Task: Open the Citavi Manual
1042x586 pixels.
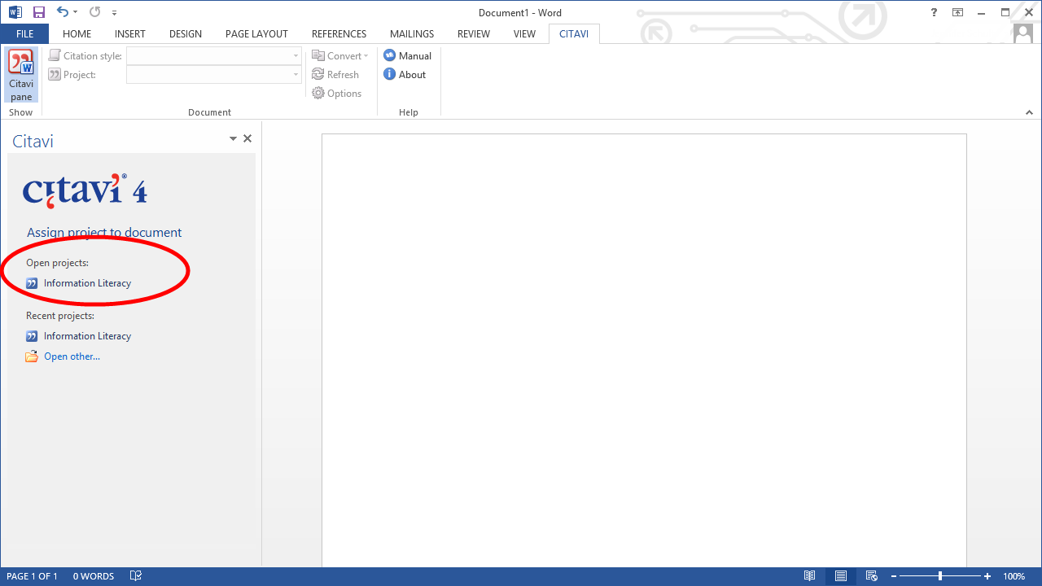Action: click(408, 55)
